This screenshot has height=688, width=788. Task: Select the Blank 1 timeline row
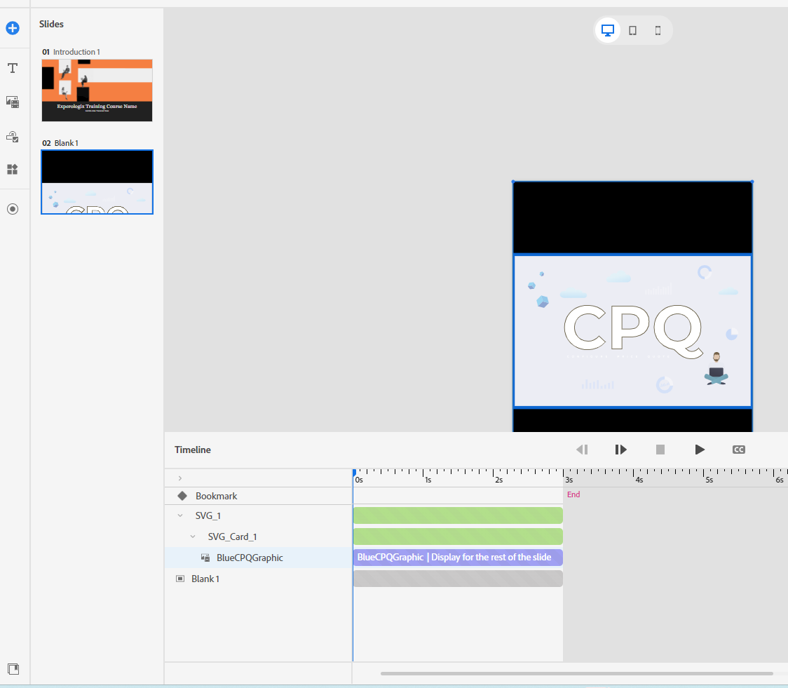click(205, 579)
